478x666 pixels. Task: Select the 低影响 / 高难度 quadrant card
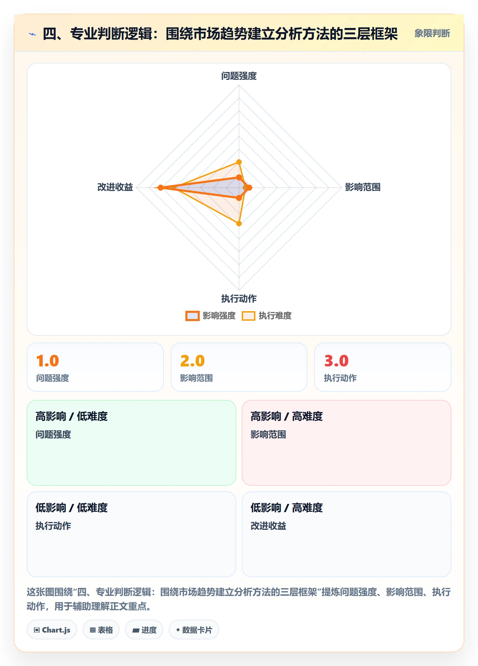[347, 534]
